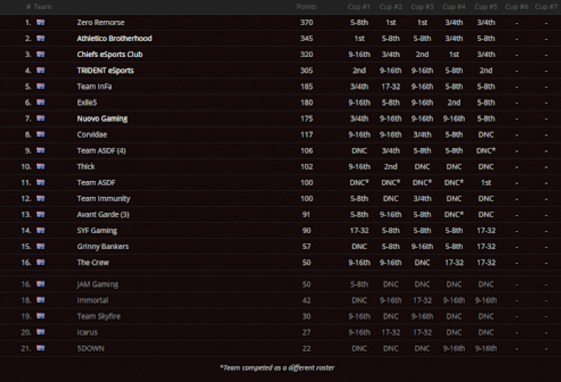Click the flag icon beside 5DOWN

point(41,348)
